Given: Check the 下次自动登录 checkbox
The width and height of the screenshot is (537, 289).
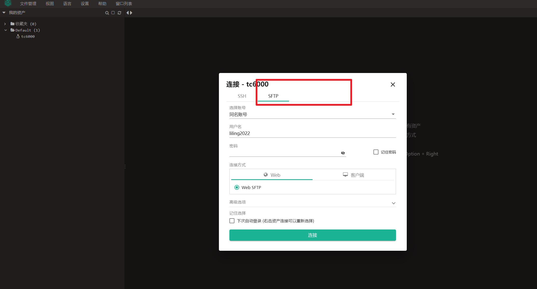Looking at the screenshot, I should pos(232,221).
